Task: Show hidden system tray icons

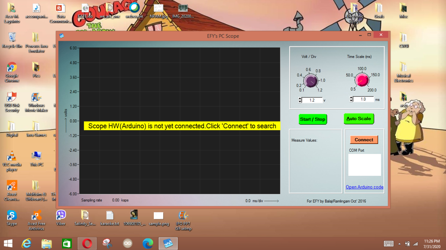Action: (x=400, y=244)
